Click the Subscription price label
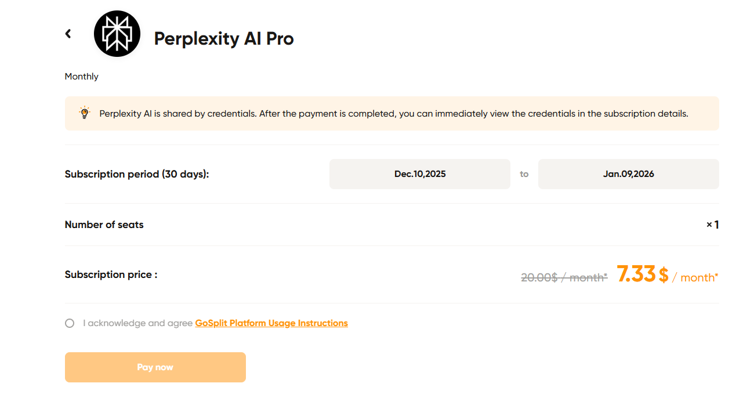 coord(111,274)
